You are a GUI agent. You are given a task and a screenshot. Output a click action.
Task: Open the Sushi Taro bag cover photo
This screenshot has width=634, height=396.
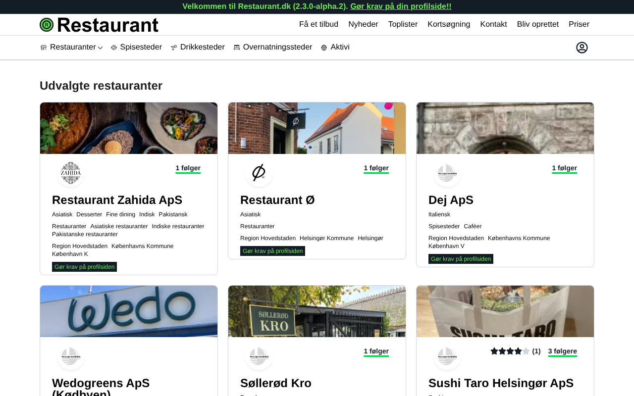(x=505, y=311)
